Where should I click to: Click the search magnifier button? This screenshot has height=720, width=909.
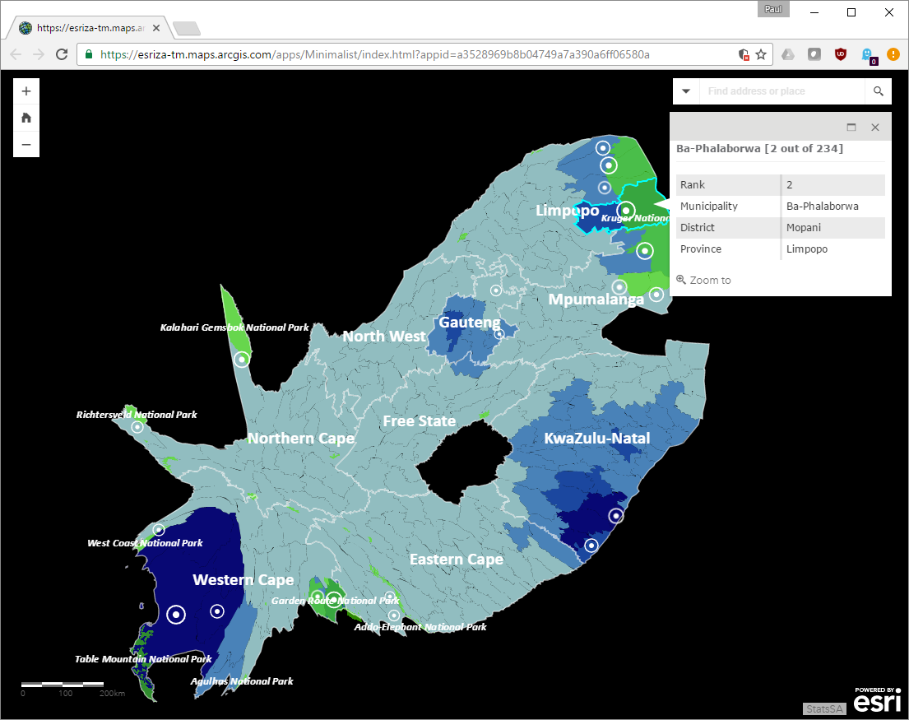[878, 91]
